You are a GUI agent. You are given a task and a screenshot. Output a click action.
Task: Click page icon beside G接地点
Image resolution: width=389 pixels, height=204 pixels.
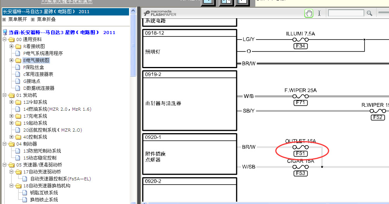click(18, 81)
